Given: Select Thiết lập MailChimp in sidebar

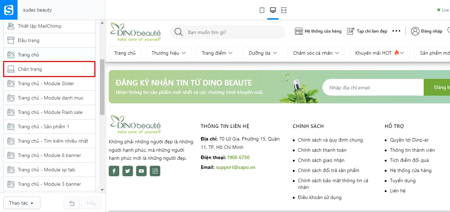Looking at the screenshot, I should point(49,26).
